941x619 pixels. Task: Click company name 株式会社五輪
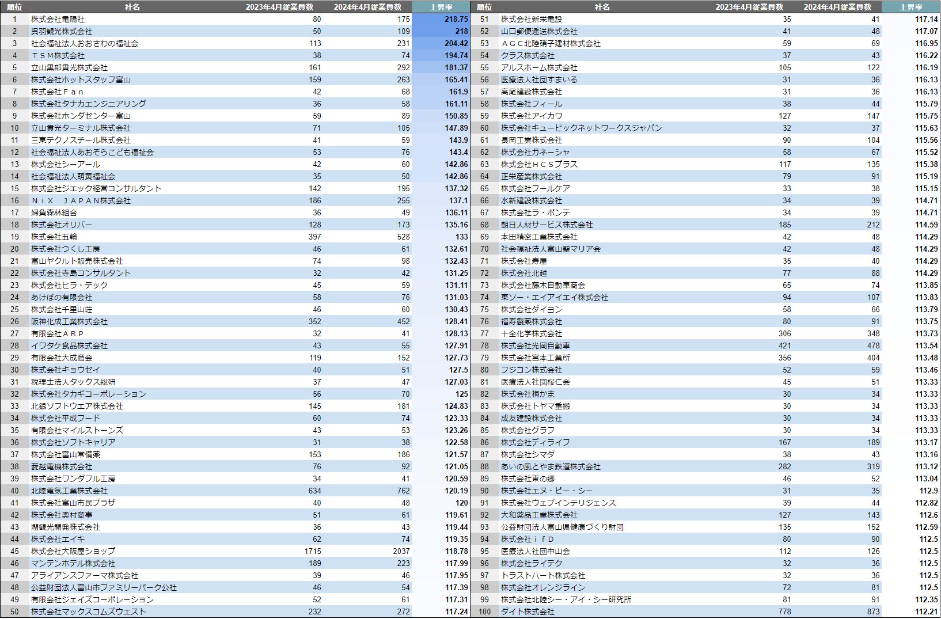click(54, 237)
